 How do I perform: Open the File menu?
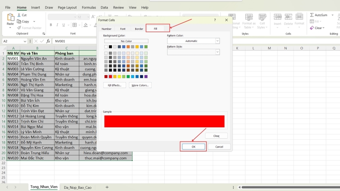coord(8,7)
